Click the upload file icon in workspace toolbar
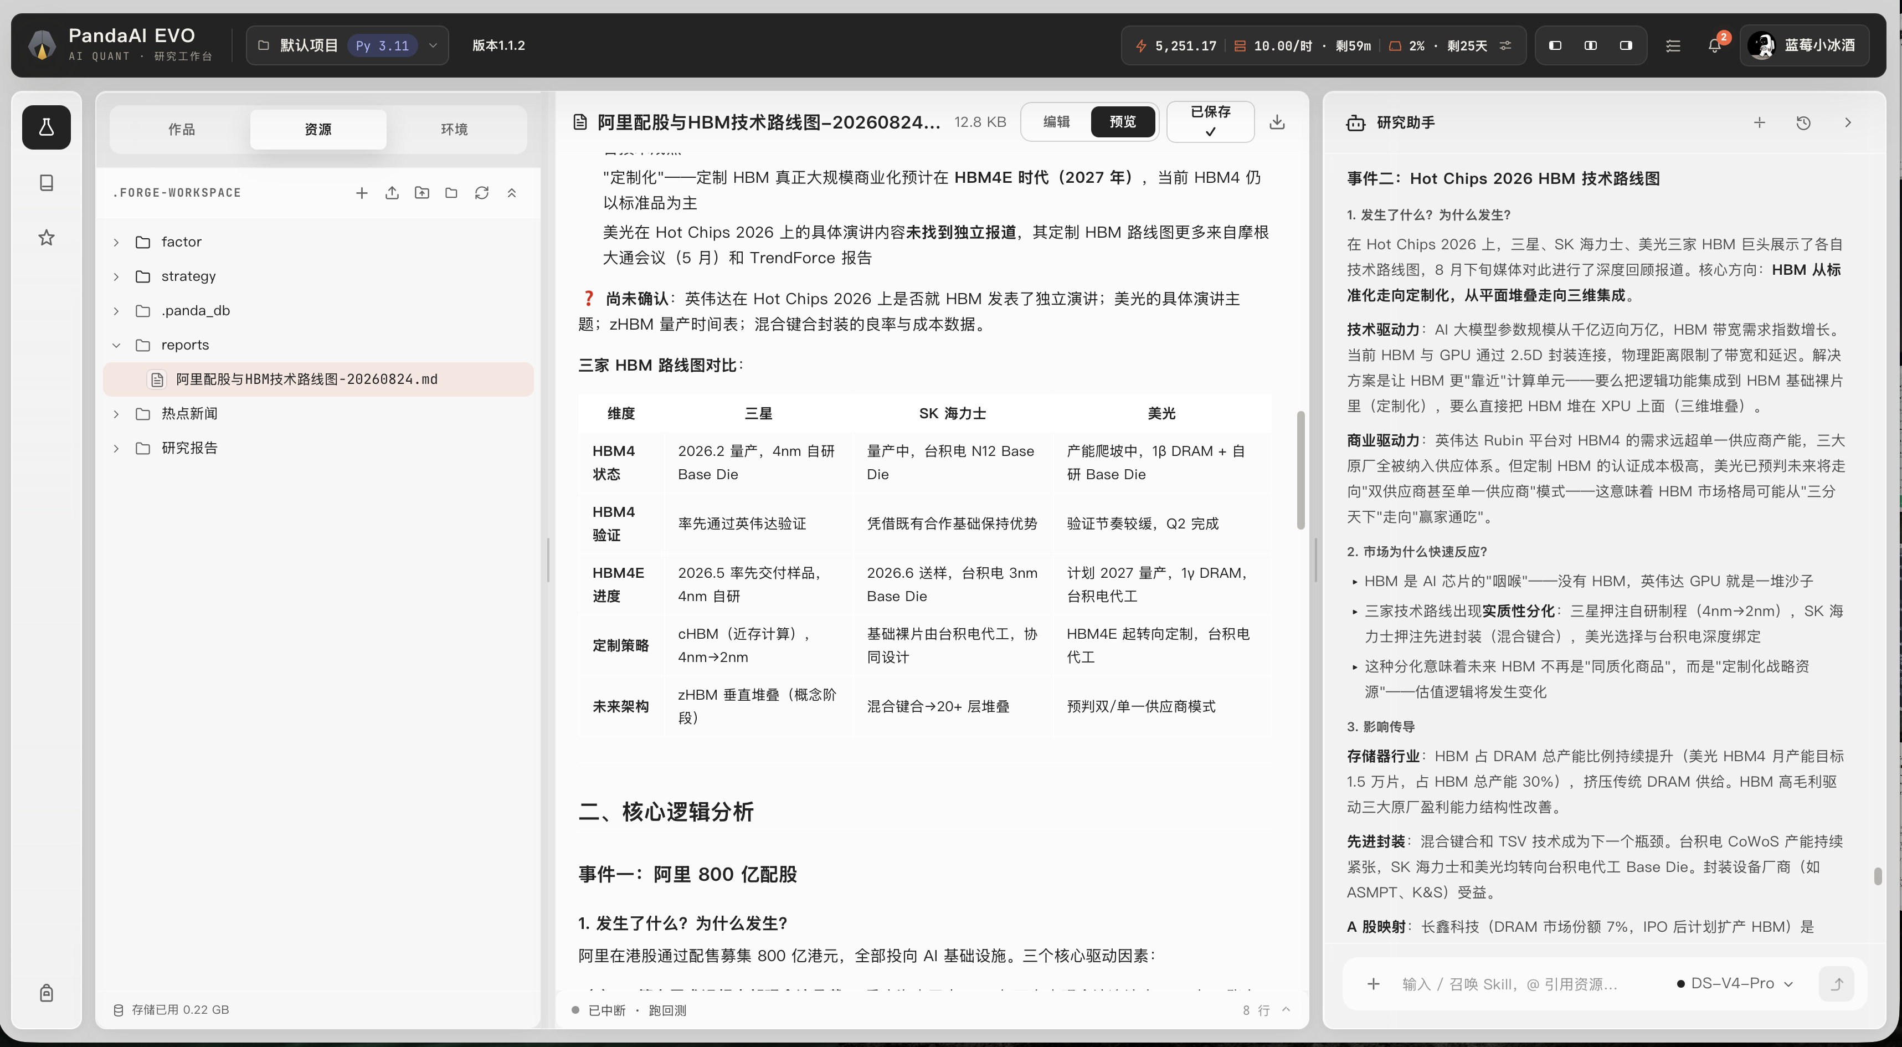Image resolution: width=1902 pixels, height=1047 pixels. [392, 193]
